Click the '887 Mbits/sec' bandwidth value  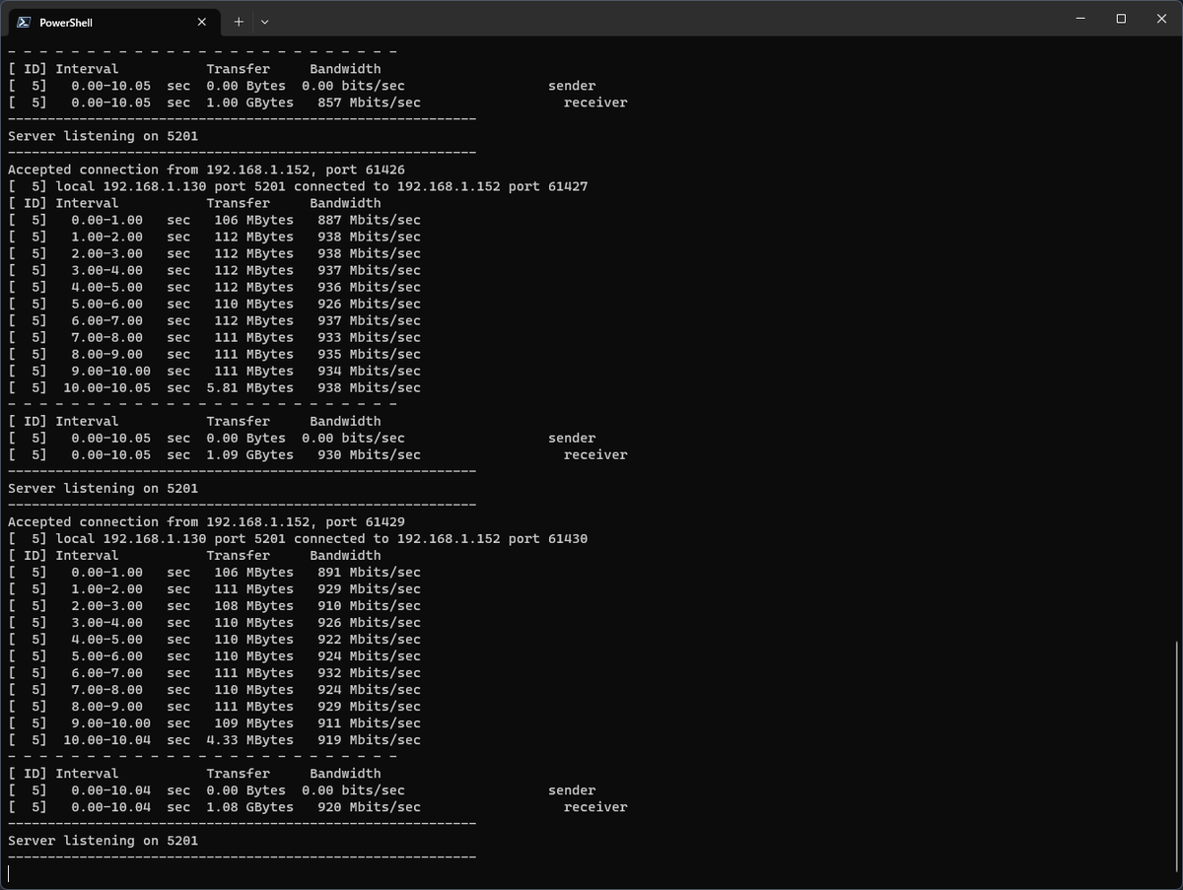pyautogui.click(x=369, y=220)
